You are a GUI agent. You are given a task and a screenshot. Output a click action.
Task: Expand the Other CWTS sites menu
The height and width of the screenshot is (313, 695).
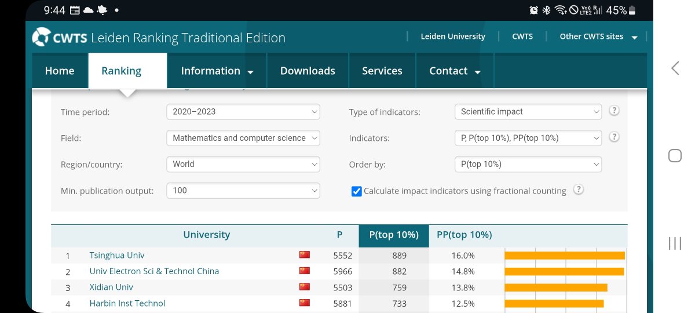598,37
